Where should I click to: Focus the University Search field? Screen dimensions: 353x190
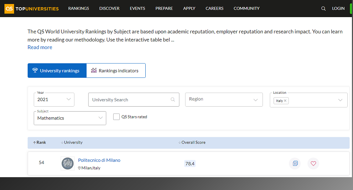coord(134,99)
